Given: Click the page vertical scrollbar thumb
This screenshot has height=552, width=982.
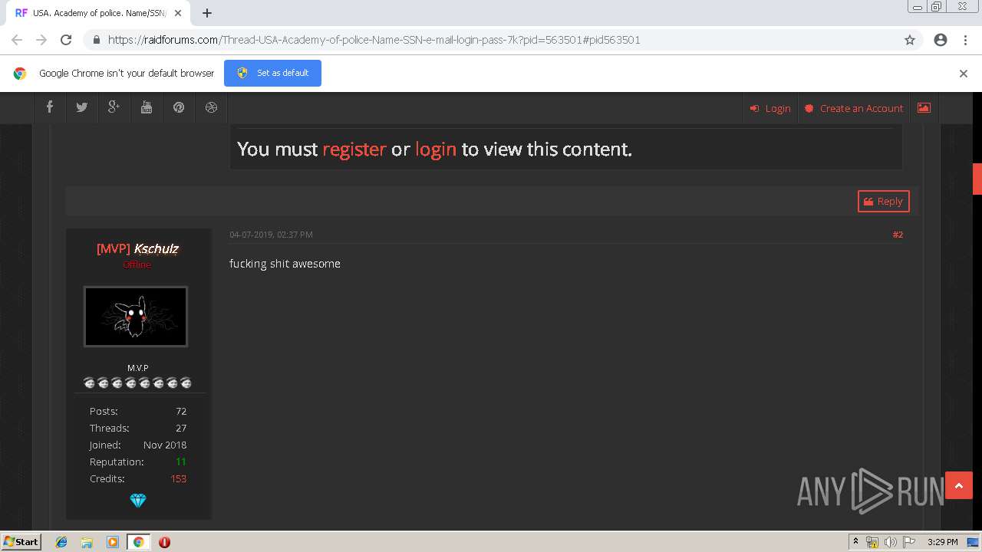Looking at the screenshot, I should point(977,179).
